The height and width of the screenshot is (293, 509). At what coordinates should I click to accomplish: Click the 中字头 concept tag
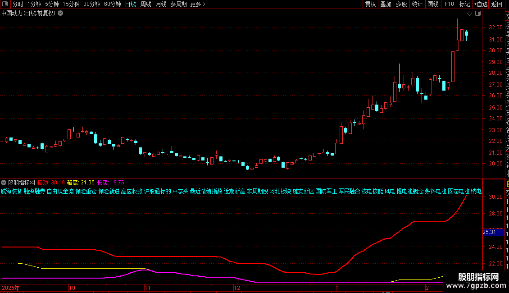pos(181,191)
